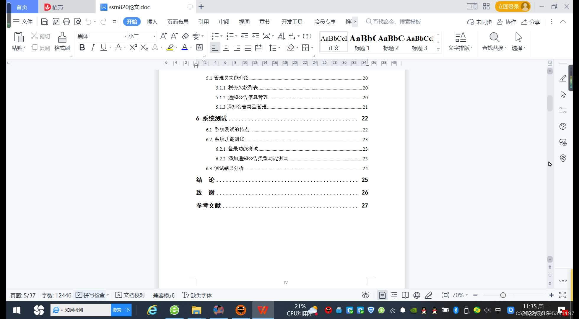Expand borders dropdown arrow
579x319 pixels.
[x=312, y=48]
